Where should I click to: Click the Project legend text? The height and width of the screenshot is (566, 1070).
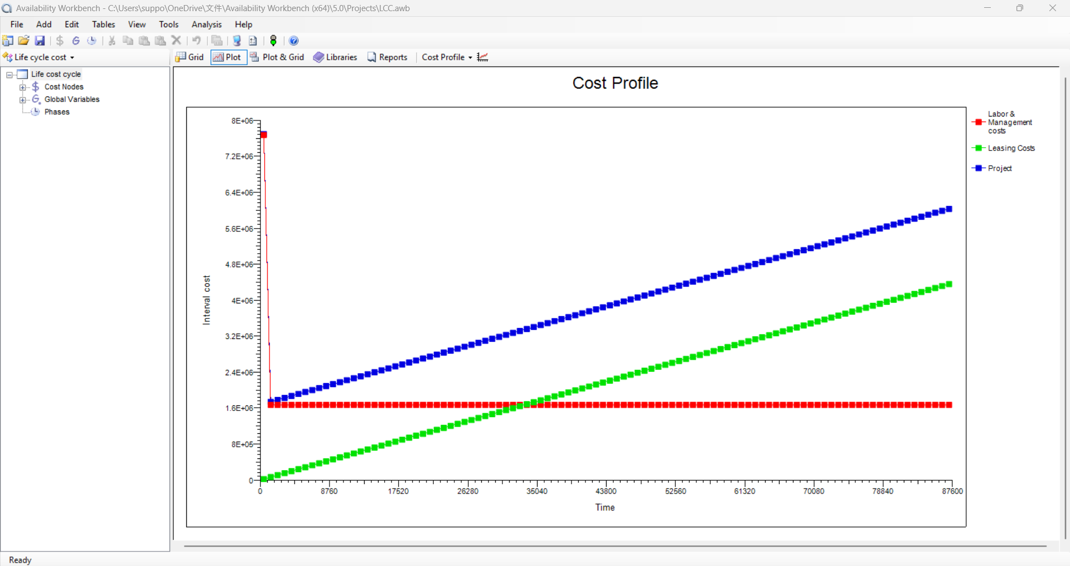(x=1000, y=168)
